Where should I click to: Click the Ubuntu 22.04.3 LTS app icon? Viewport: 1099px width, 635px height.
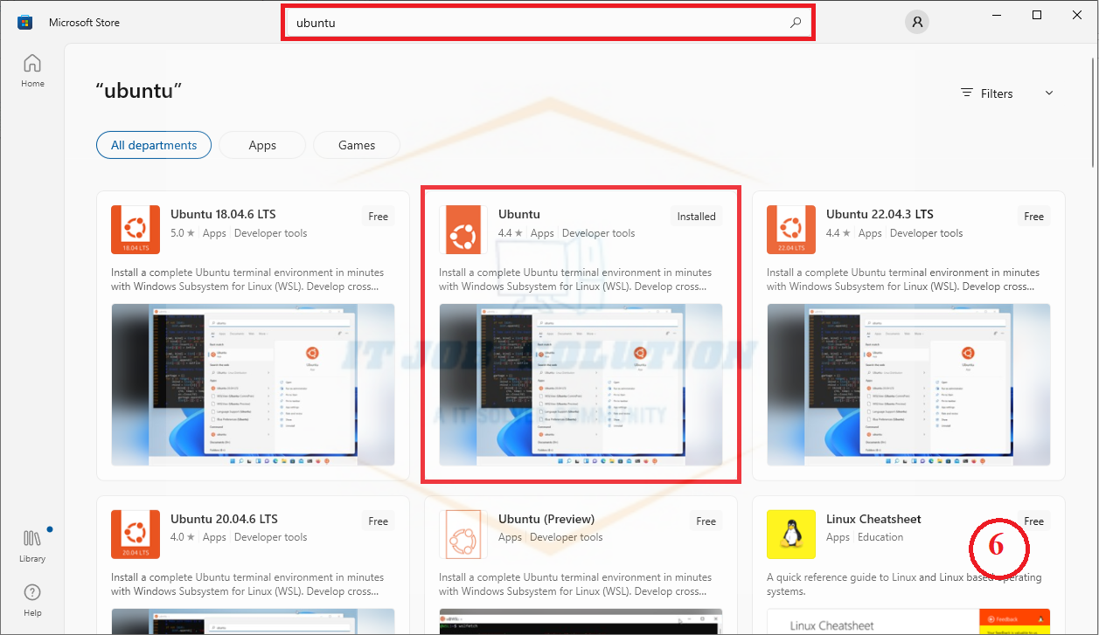(x=791, y=230)
